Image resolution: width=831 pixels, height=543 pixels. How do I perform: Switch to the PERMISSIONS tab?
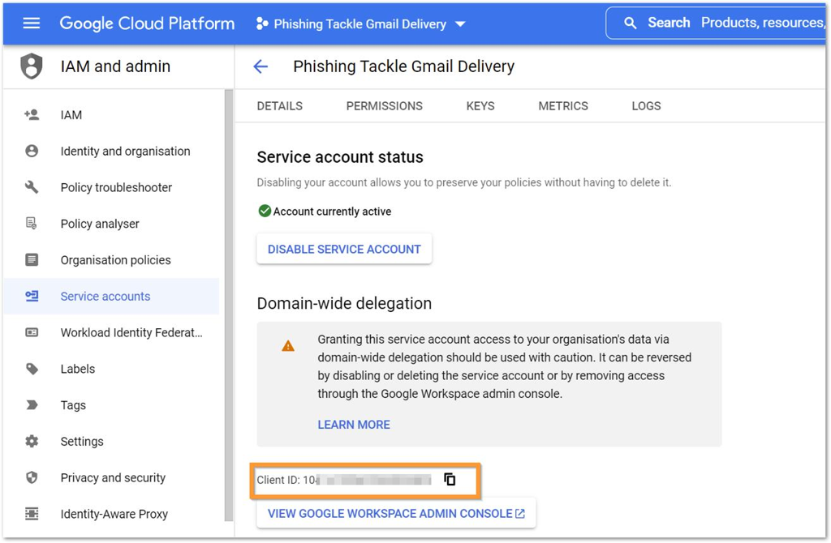tap(384, 106)
